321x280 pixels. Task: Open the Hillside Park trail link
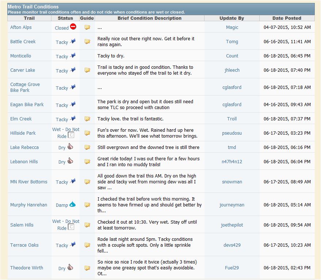(x=23, y=133)
